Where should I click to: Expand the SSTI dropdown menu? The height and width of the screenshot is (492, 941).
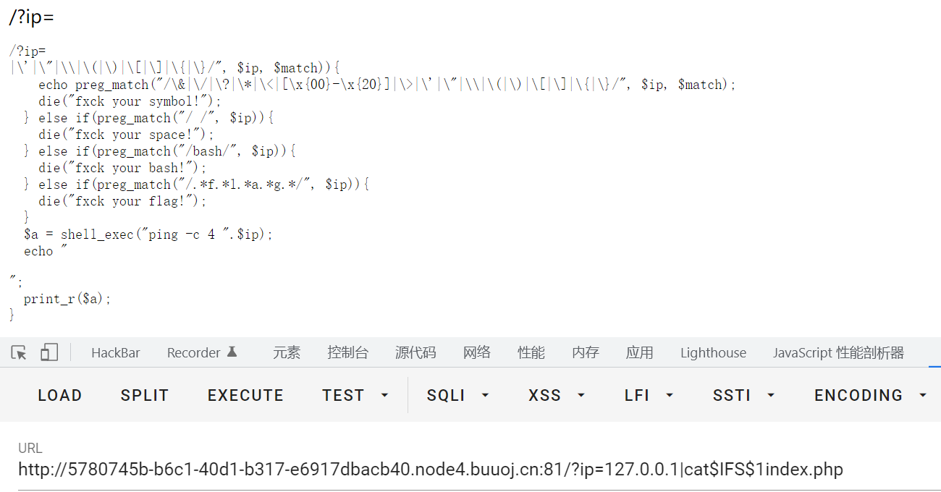pos(743,395)
